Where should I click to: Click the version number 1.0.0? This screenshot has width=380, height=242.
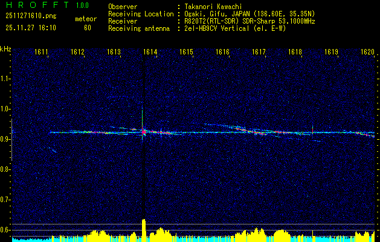(x=82, y=5)
